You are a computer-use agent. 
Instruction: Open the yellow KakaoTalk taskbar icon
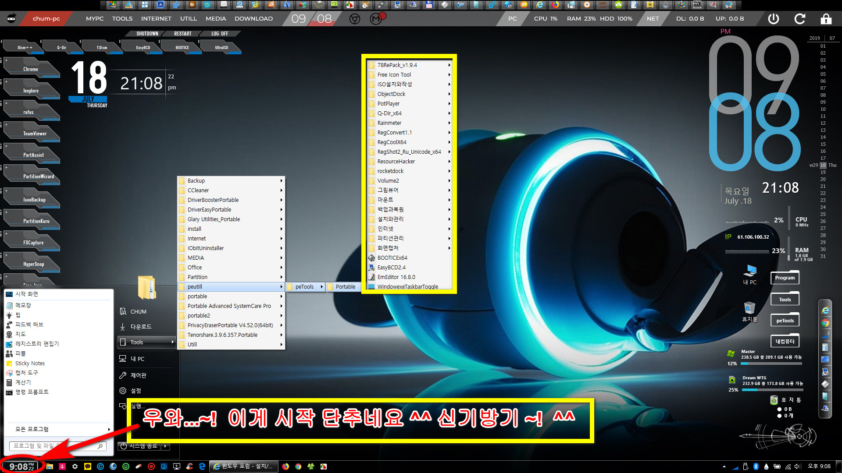(x=88, y=466)
